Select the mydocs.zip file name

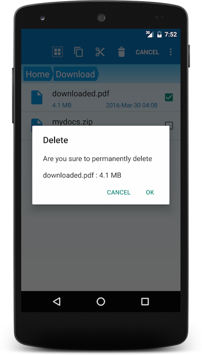[72, 122]
